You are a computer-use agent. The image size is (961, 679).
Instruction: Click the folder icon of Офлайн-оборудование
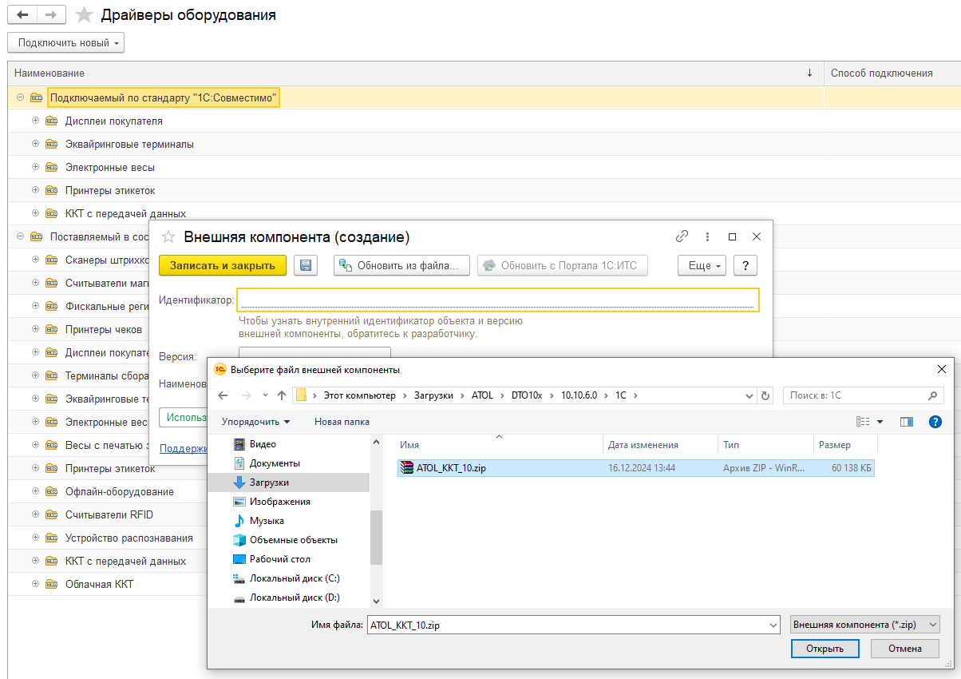(x=52, y=491)
